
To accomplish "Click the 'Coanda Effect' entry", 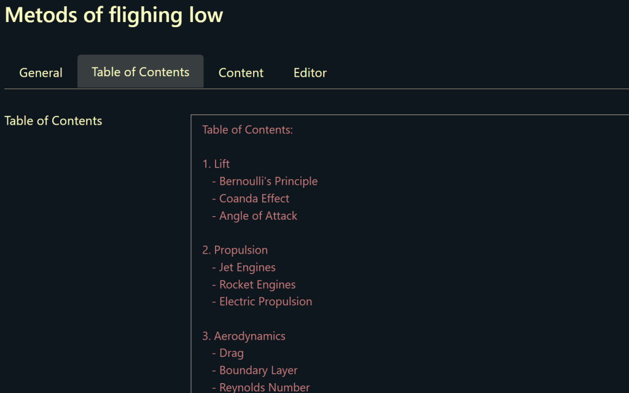I will [254, 198].
